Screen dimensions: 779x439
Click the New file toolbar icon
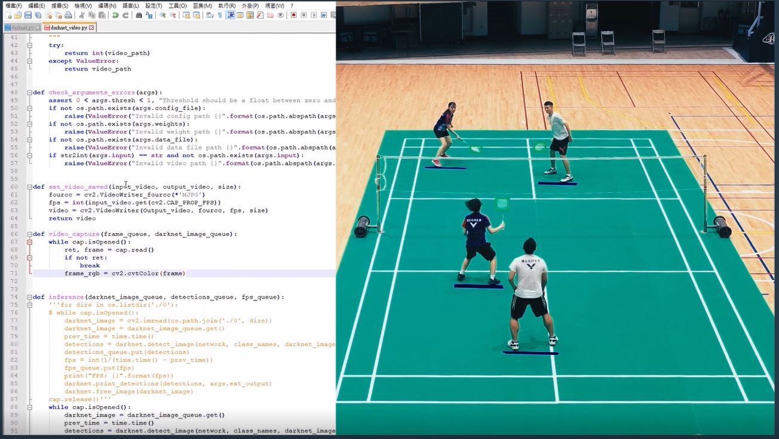[8, 15]
